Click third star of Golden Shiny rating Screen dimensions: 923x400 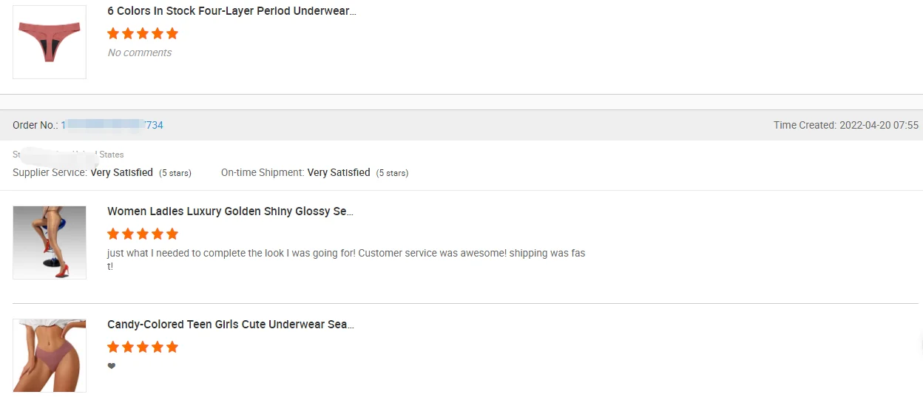coord(143,234)
